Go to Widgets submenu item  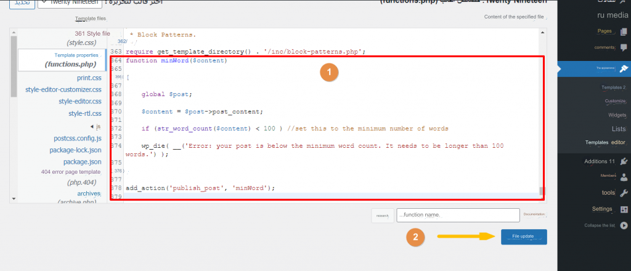click(x=617, y=115)
